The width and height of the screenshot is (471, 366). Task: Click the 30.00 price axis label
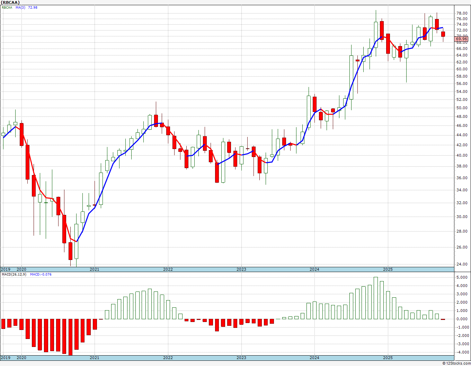point(462,217)
